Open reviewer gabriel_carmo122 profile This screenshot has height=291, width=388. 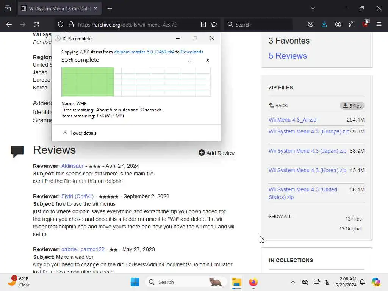tap(83, 249)
